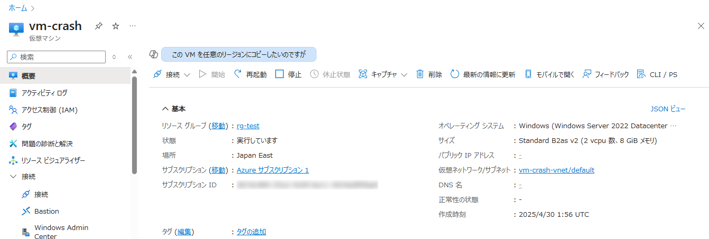
Task: Click the sidebar vertical scrollbar
Action: pos(134,125)
